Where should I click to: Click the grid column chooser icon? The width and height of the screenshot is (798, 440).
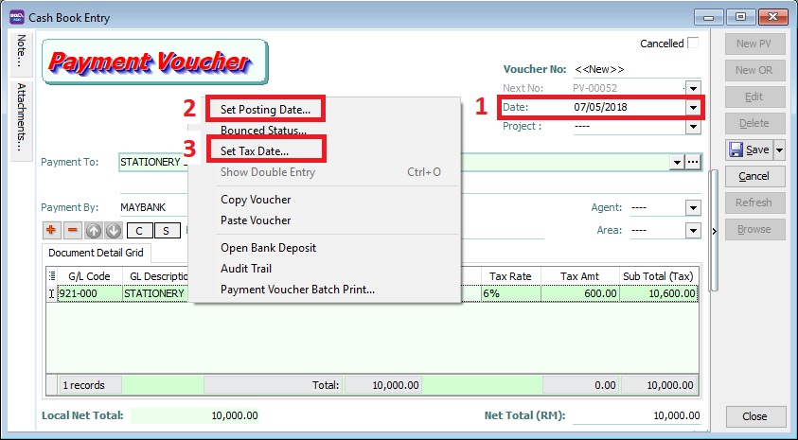point(53,276)
